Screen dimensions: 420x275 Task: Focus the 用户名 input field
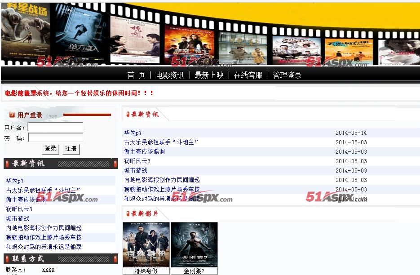click(55, 127)
